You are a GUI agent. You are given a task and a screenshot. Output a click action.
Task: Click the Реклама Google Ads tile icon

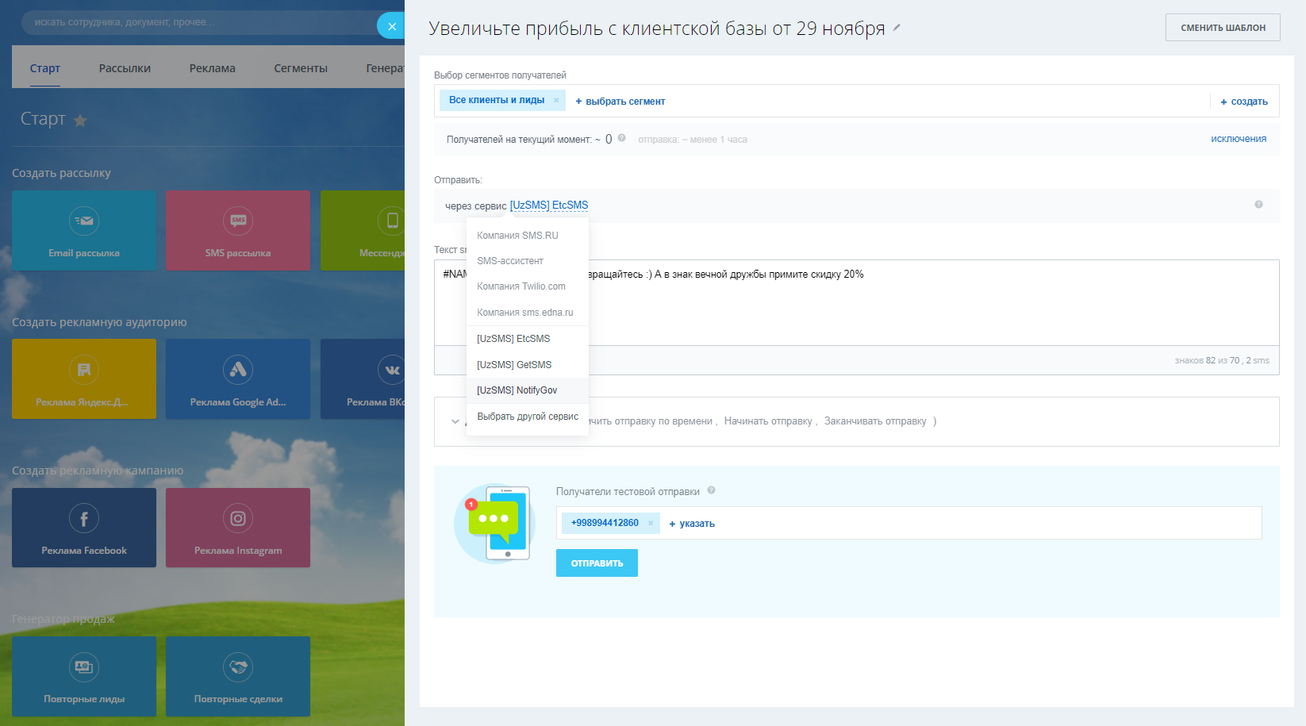pyautogui.click(x=238, y=369)
